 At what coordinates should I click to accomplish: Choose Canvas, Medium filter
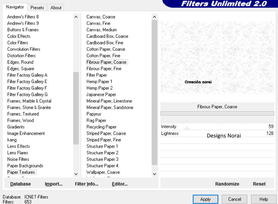(x=102, y=30)
